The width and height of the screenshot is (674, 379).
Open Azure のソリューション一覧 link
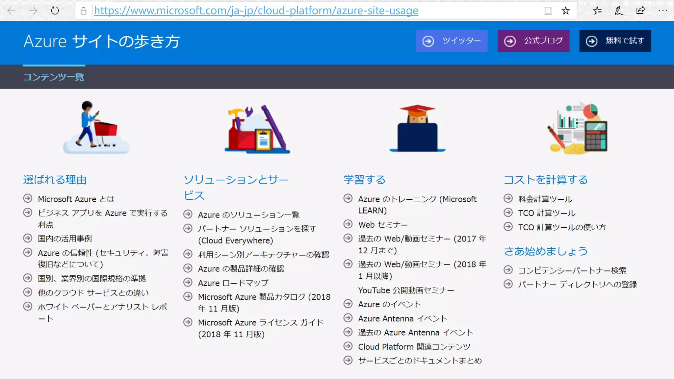click(249, 215)
